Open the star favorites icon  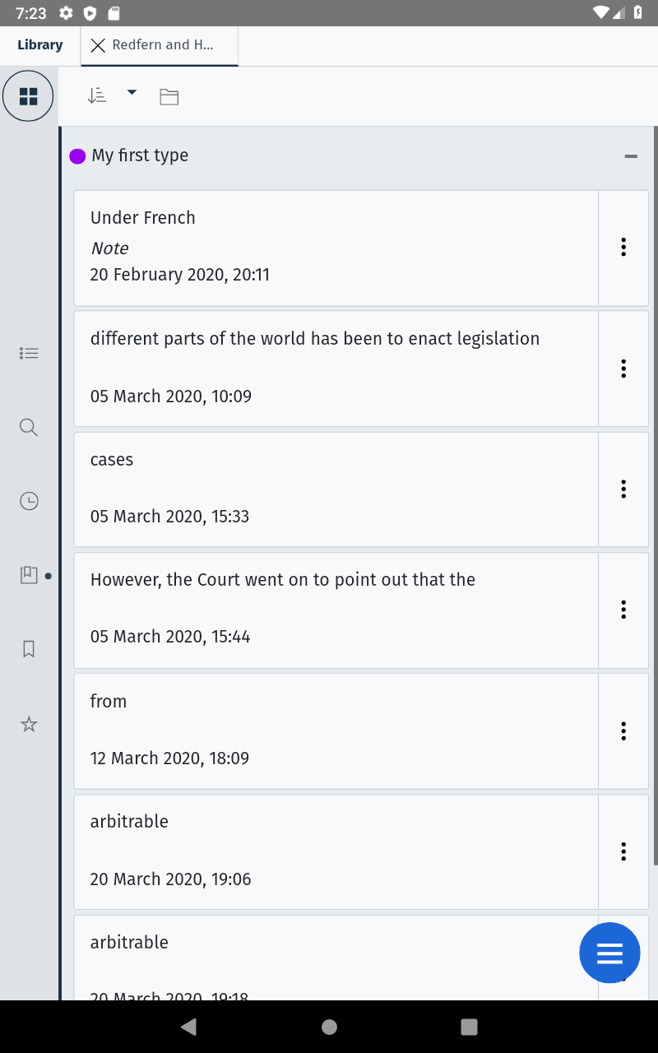point(29,725)
